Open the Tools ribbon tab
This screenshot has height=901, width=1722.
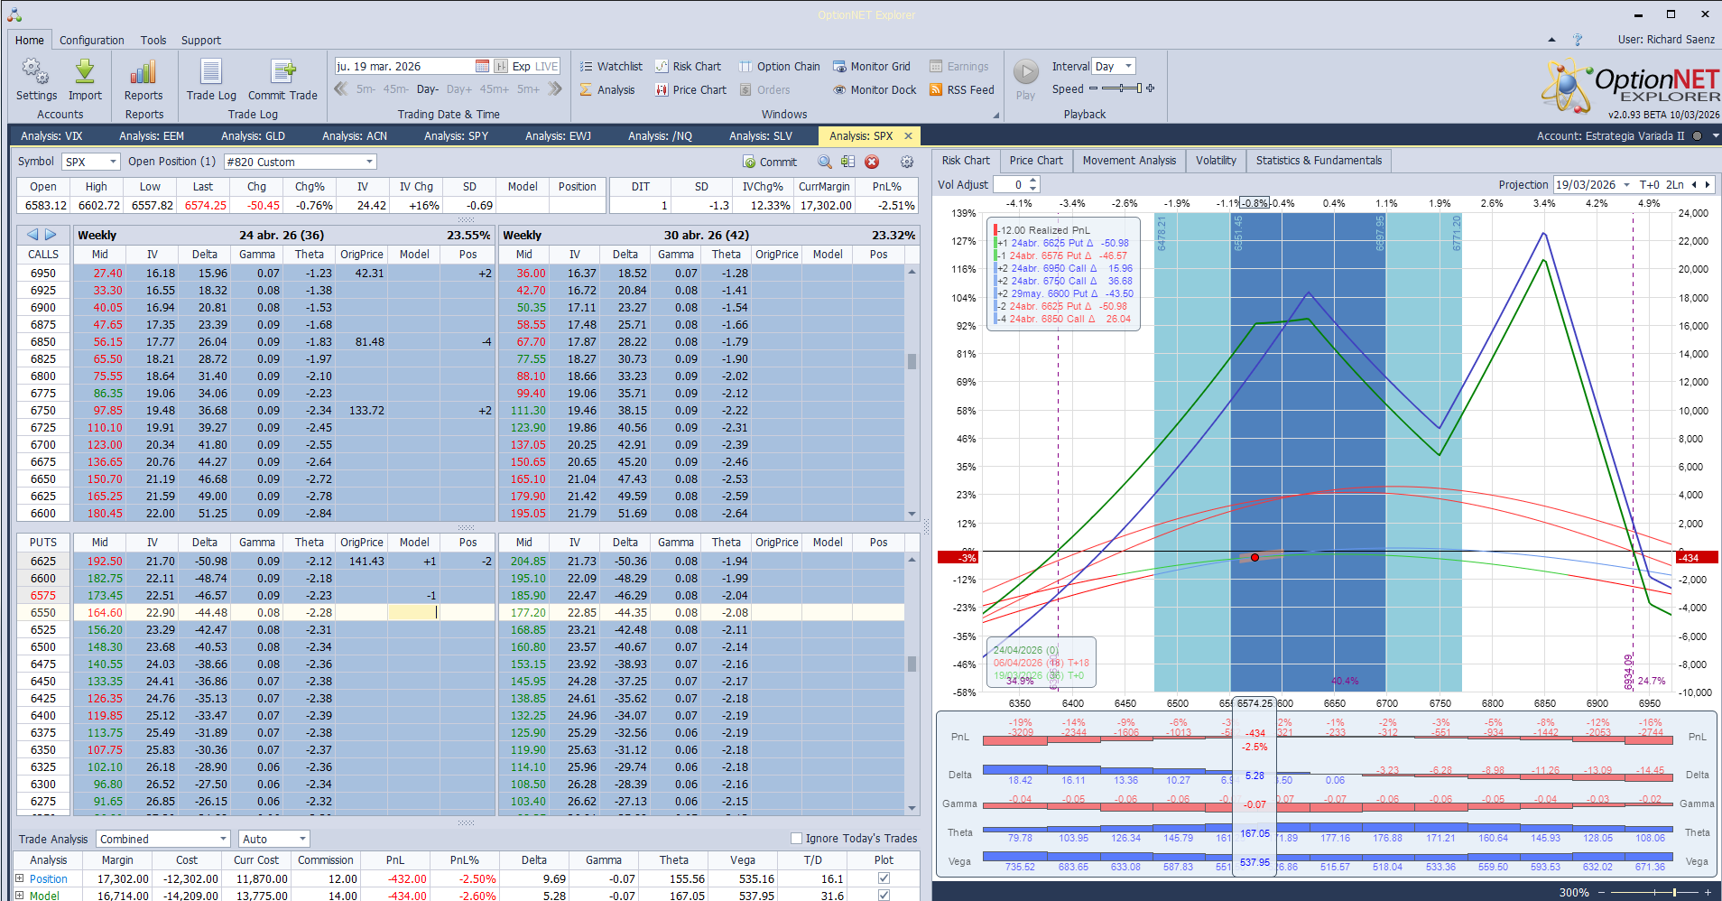(x=153, y=40)
